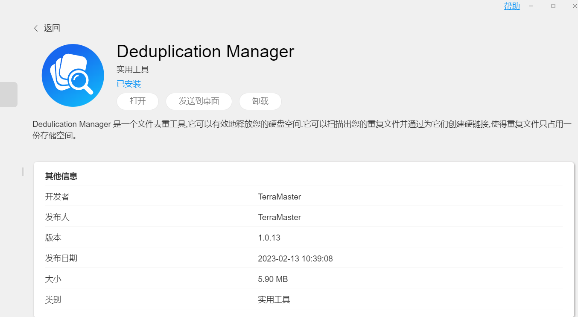Select the 发布日期 row label
Viewport: 578px width, 317px height.
pyautogui.click(x=61, y=258)
